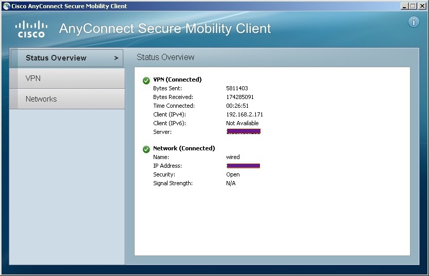The image size is (429, 276).
Task: Click the Cisco logo in the header
Action: (31, 29)
